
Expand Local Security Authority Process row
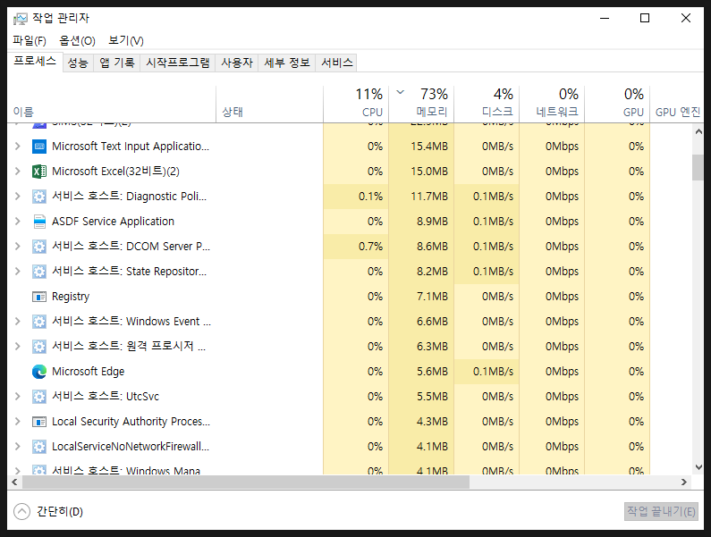tap(18, 421)
